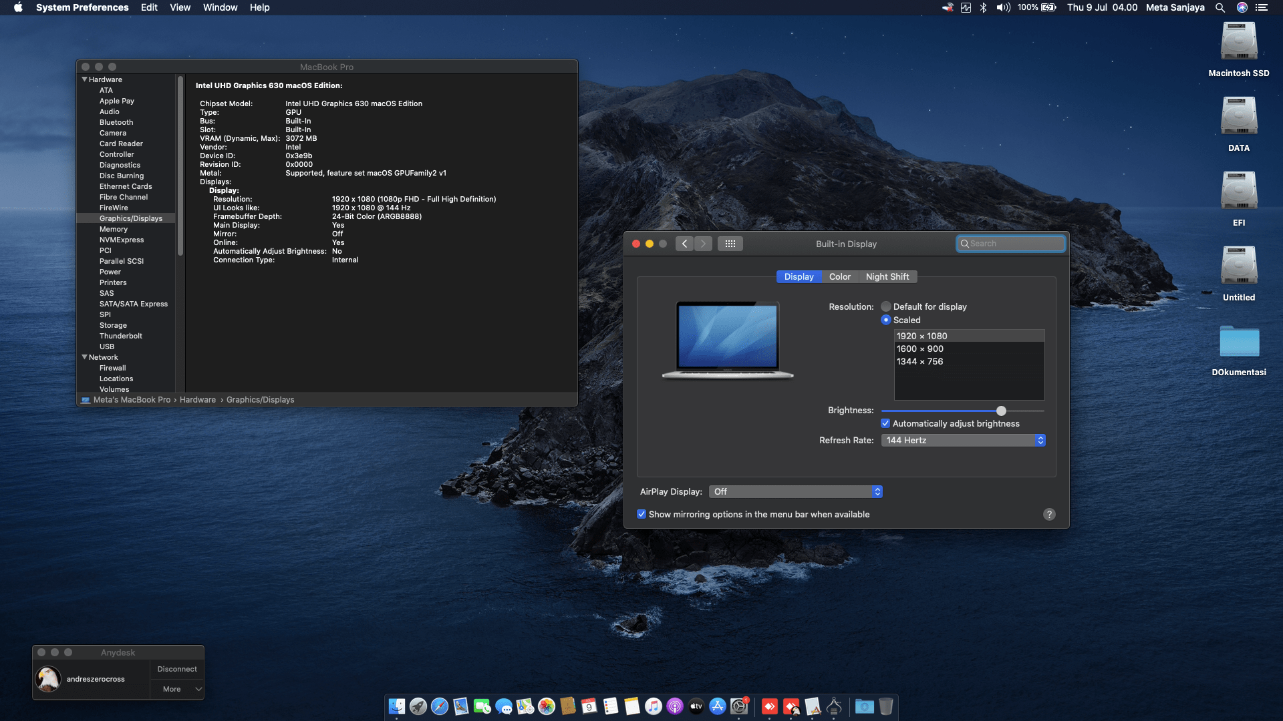Toggle Show mirroring options checkbox
Viewport: 1283px width, 721px height.
pos(641,514)
